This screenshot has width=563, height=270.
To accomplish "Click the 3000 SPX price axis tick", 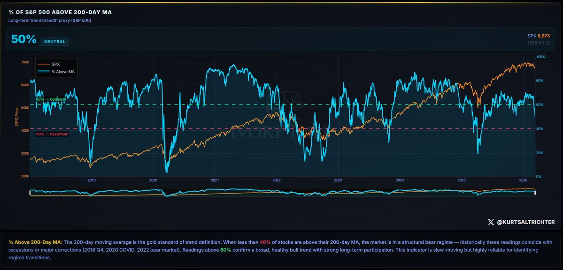I will 24,153.
